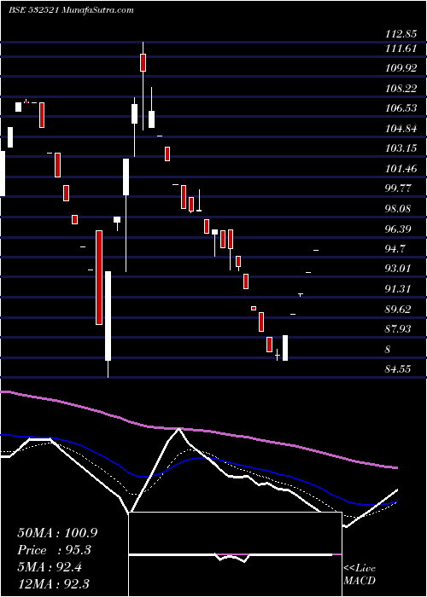Click the Price : 95.3 readout
The image size is (427, 597).
point(56,550)
